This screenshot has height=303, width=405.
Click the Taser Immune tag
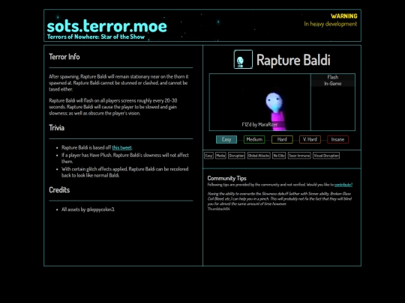pos(299,156)
